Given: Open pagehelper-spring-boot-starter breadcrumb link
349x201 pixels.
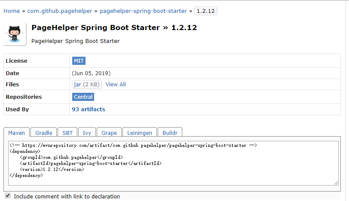Looking at the screenshot, I should pyautogui.click(x=143, y=11).
